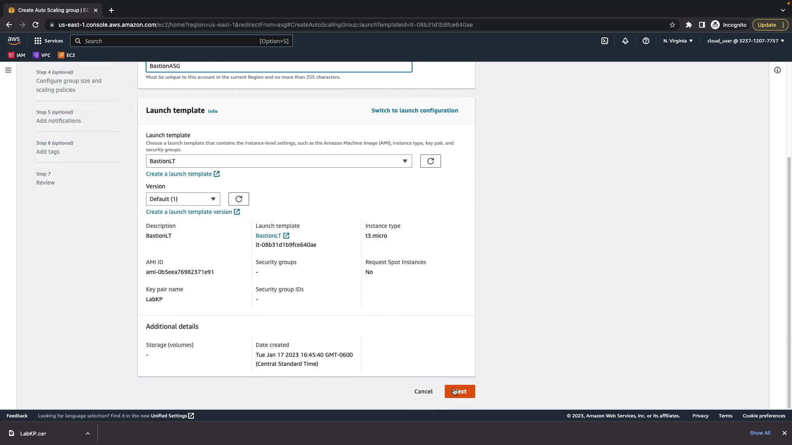Click the Create a launch template link

tap(179, 174)
